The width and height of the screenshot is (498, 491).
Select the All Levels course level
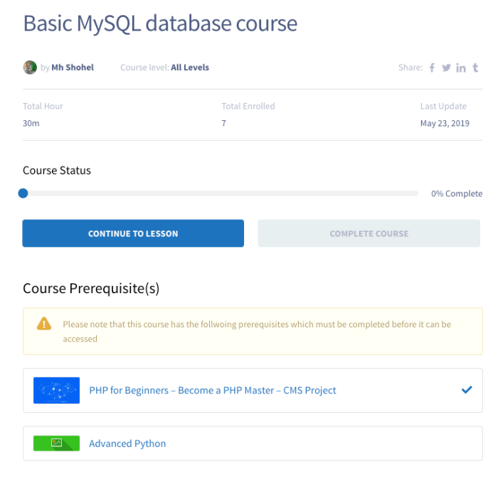[x=190, y=68]
